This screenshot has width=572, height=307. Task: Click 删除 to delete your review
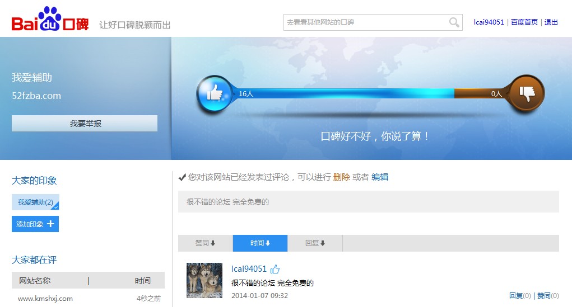coord(341,177)
